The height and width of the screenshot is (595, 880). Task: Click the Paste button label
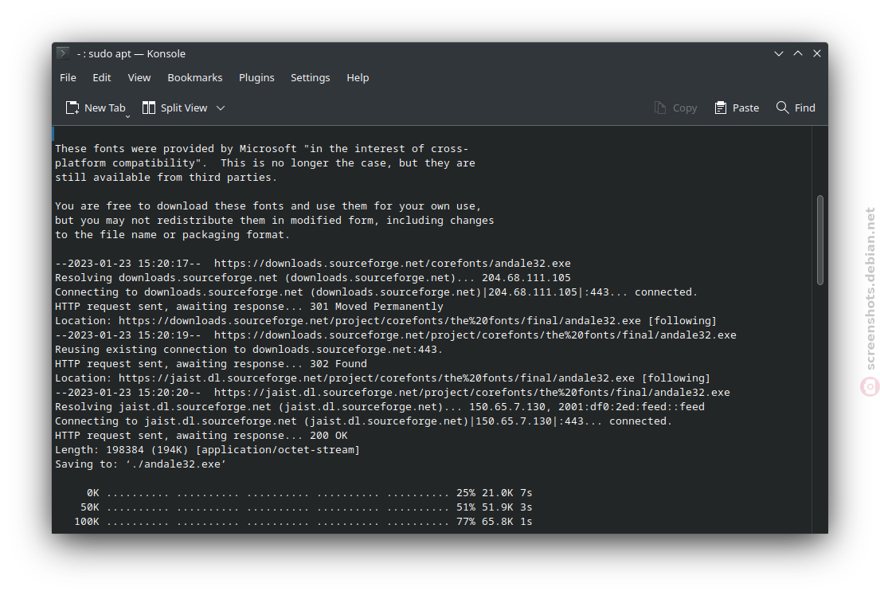(x=746, y=108)
